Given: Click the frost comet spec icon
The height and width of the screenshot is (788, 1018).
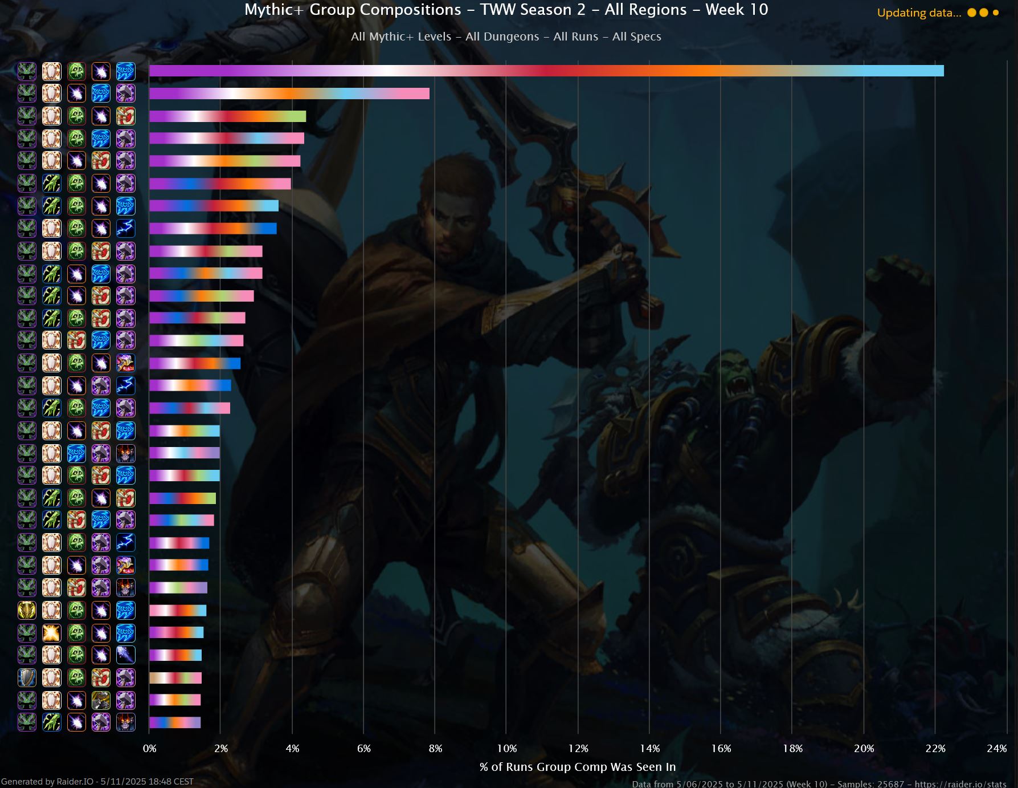Looking at the screenshot, I should (x=125, y=655).
